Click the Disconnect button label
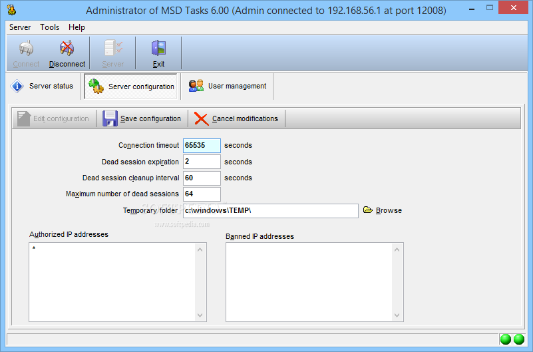The height and width of the screenshot is (352, 533). coord(67,64)
